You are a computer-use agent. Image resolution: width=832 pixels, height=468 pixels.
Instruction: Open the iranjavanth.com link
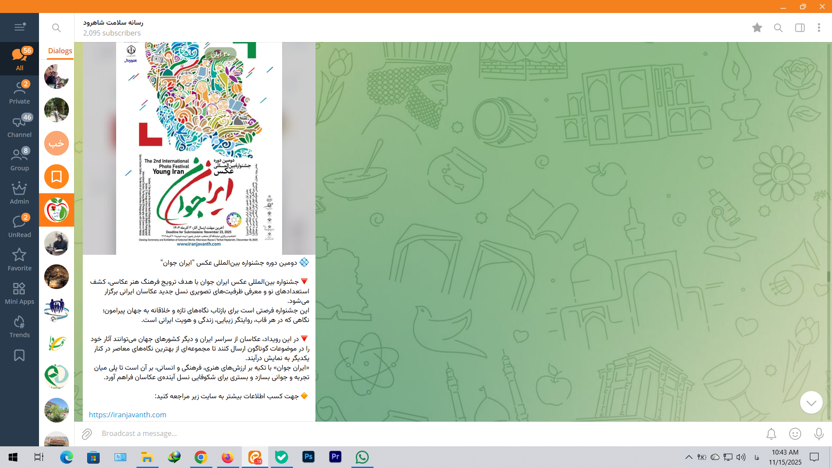pos(127,415)
